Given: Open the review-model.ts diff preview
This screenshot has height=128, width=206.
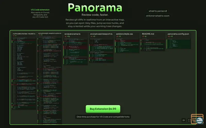Looking at the screenshot, I should click(x=24, y=73).
